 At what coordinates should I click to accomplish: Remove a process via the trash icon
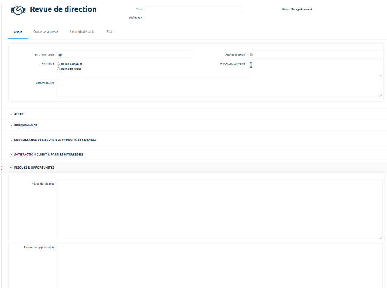pyautogui.click(x=251, y=67)
